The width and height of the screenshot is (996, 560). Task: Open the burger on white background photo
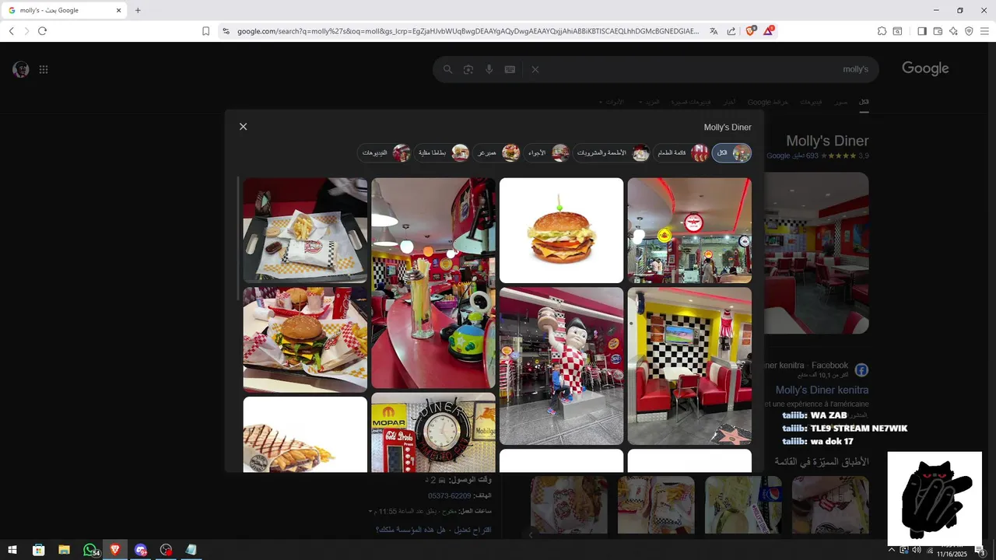tap(561, 230)
